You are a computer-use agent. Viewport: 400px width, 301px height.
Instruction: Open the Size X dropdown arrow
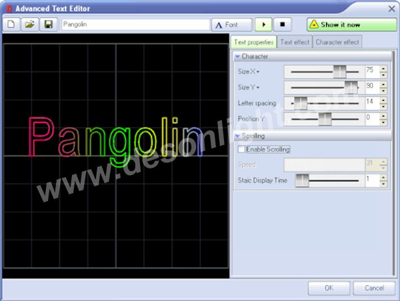[258, 72]
